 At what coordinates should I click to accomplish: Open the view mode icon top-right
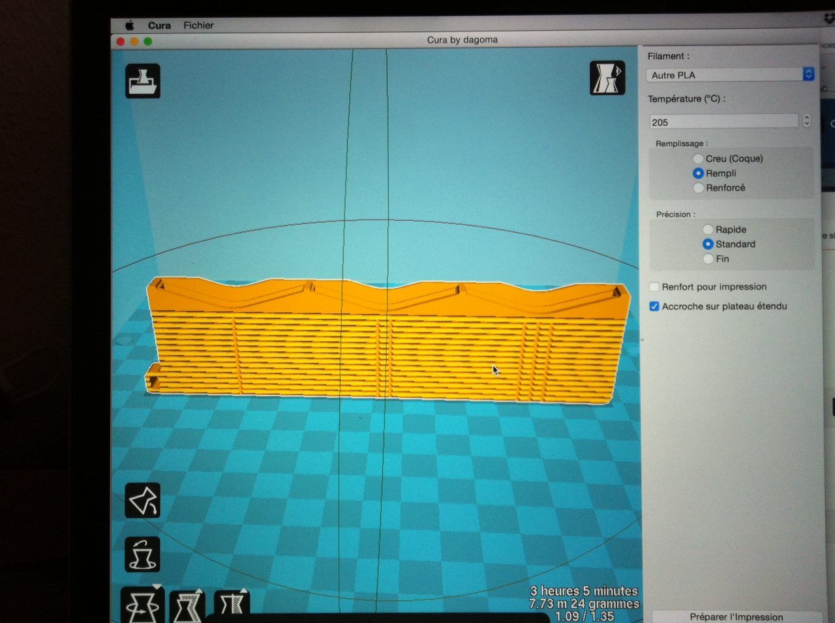(x=607, y=78)
